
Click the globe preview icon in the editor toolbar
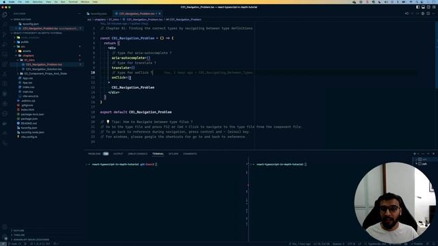pos(423,14)
